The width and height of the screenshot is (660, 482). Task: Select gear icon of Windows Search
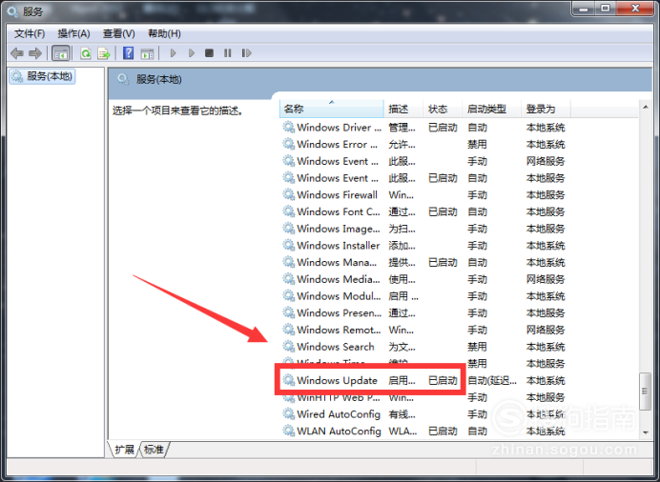[289, 347]
